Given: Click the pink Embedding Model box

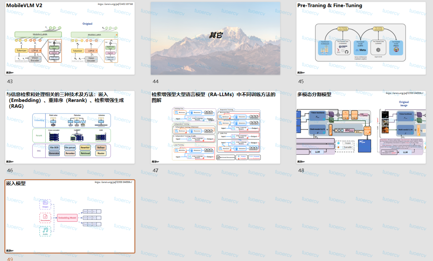Looking at the screenshot, I should point(68,218).
